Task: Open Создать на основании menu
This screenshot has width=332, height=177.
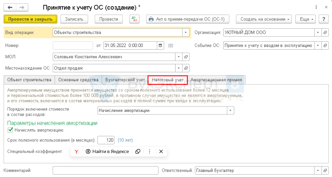Action: coord(264,19)
